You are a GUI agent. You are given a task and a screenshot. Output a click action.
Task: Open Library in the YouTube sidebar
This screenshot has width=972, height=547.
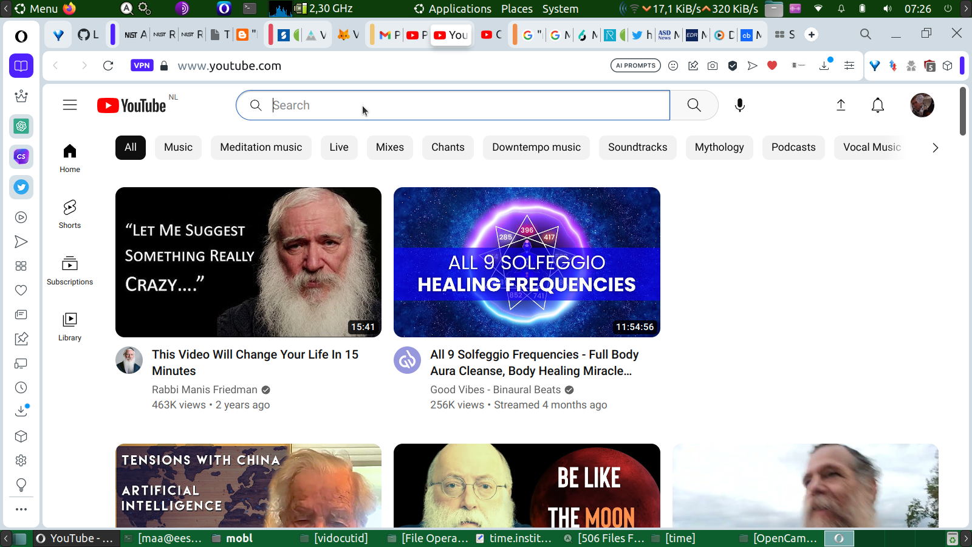[x=70, y=326]
